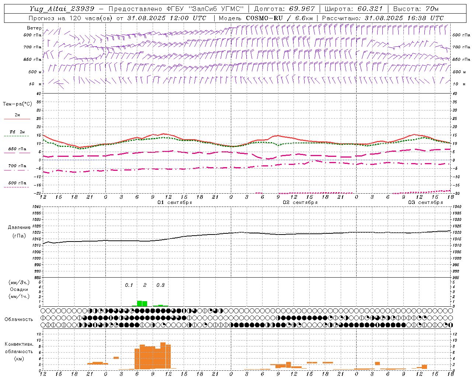
Task: Click the 500 гПа temperature legend label
Action: [17, 183]
